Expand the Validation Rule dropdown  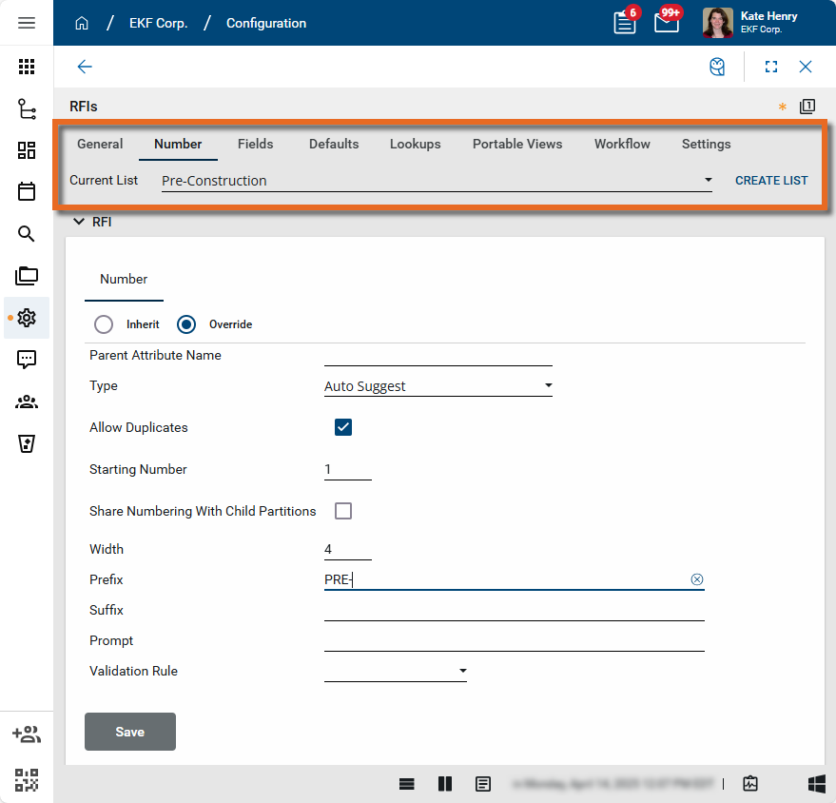tap(396, 672)
